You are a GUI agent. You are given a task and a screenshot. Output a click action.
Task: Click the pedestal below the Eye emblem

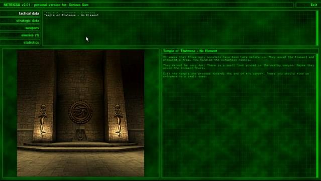tap(80, 135)
